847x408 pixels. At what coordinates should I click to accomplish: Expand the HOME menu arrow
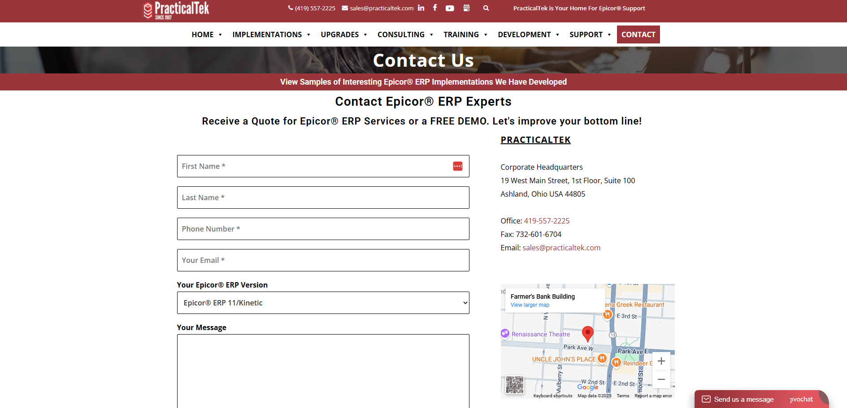pyautogui.click(x=220, y=34)
